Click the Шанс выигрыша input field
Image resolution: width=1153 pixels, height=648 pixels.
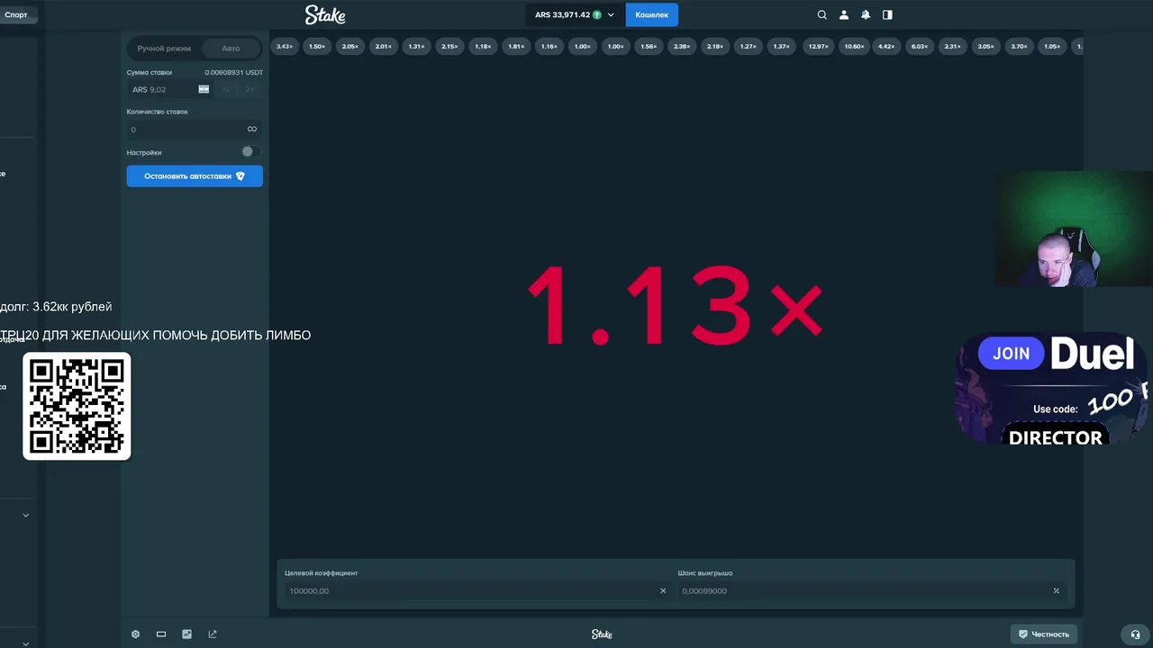pyautogui.click(x=872, y=590)
